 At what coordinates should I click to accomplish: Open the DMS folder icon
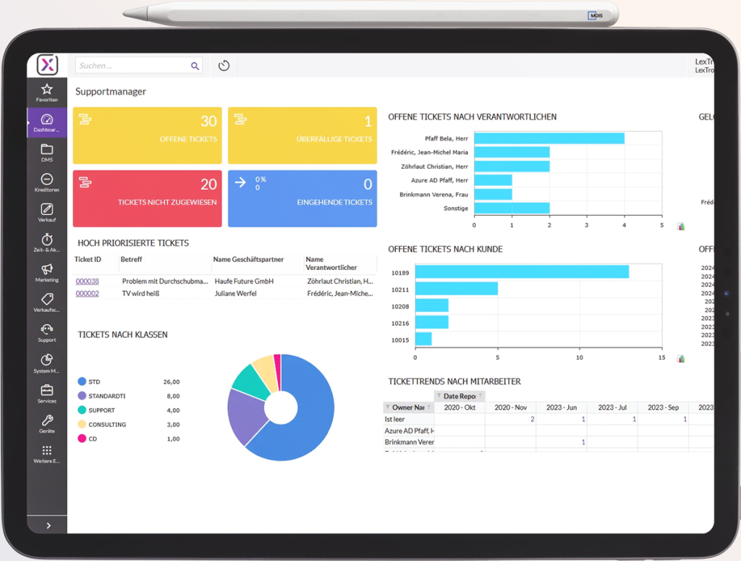pos(47,152)
